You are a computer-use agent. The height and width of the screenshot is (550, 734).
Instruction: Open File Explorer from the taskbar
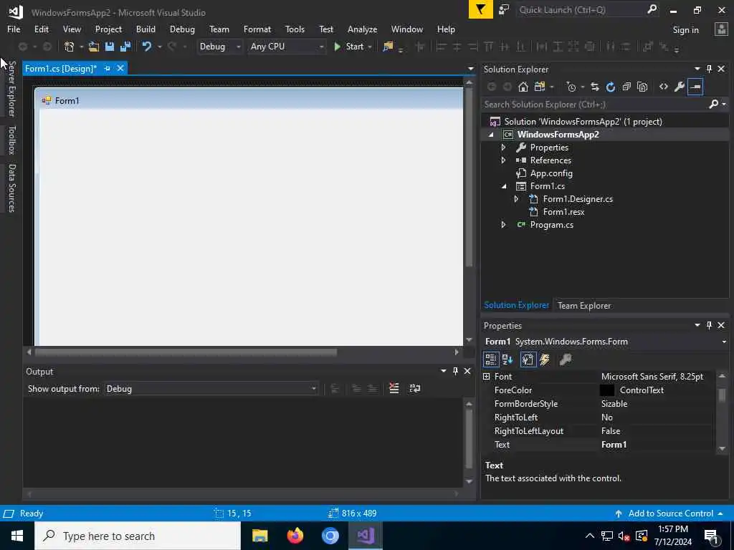point(259,536)
